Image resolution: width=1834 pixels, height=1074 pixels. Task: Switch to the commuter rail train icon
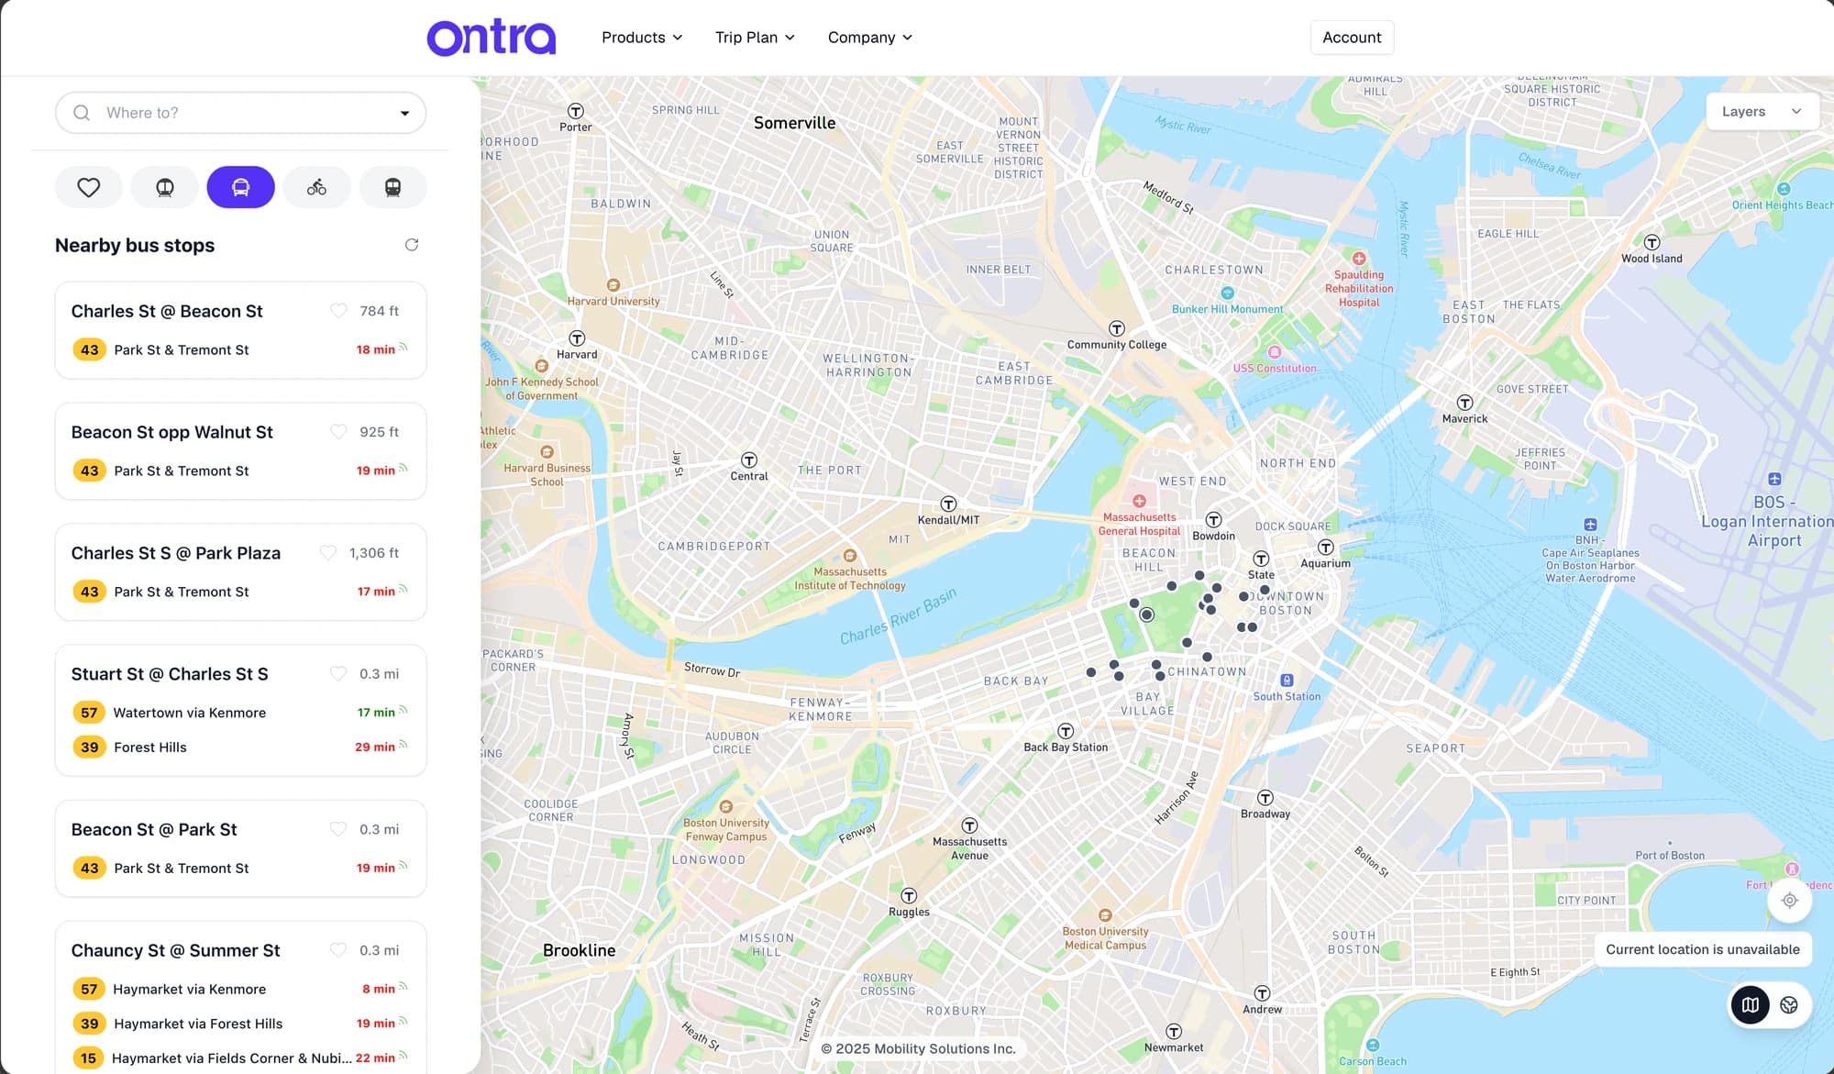coord(392,187)
